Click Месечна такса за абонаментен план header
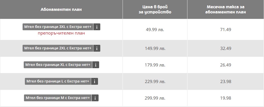 click(x=225, y=9)
